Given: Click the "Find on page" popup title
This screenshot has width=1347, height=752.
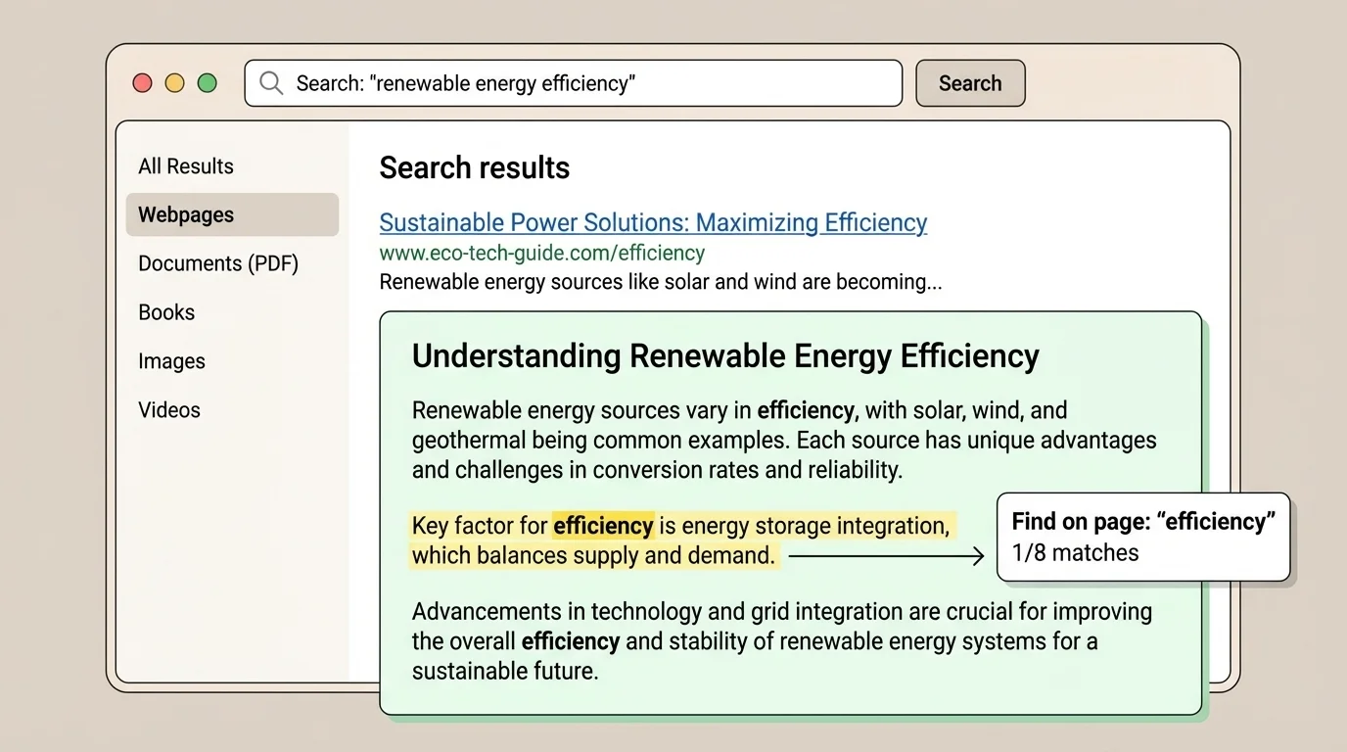Looking at the screenshot, I should click(1142, 522).
